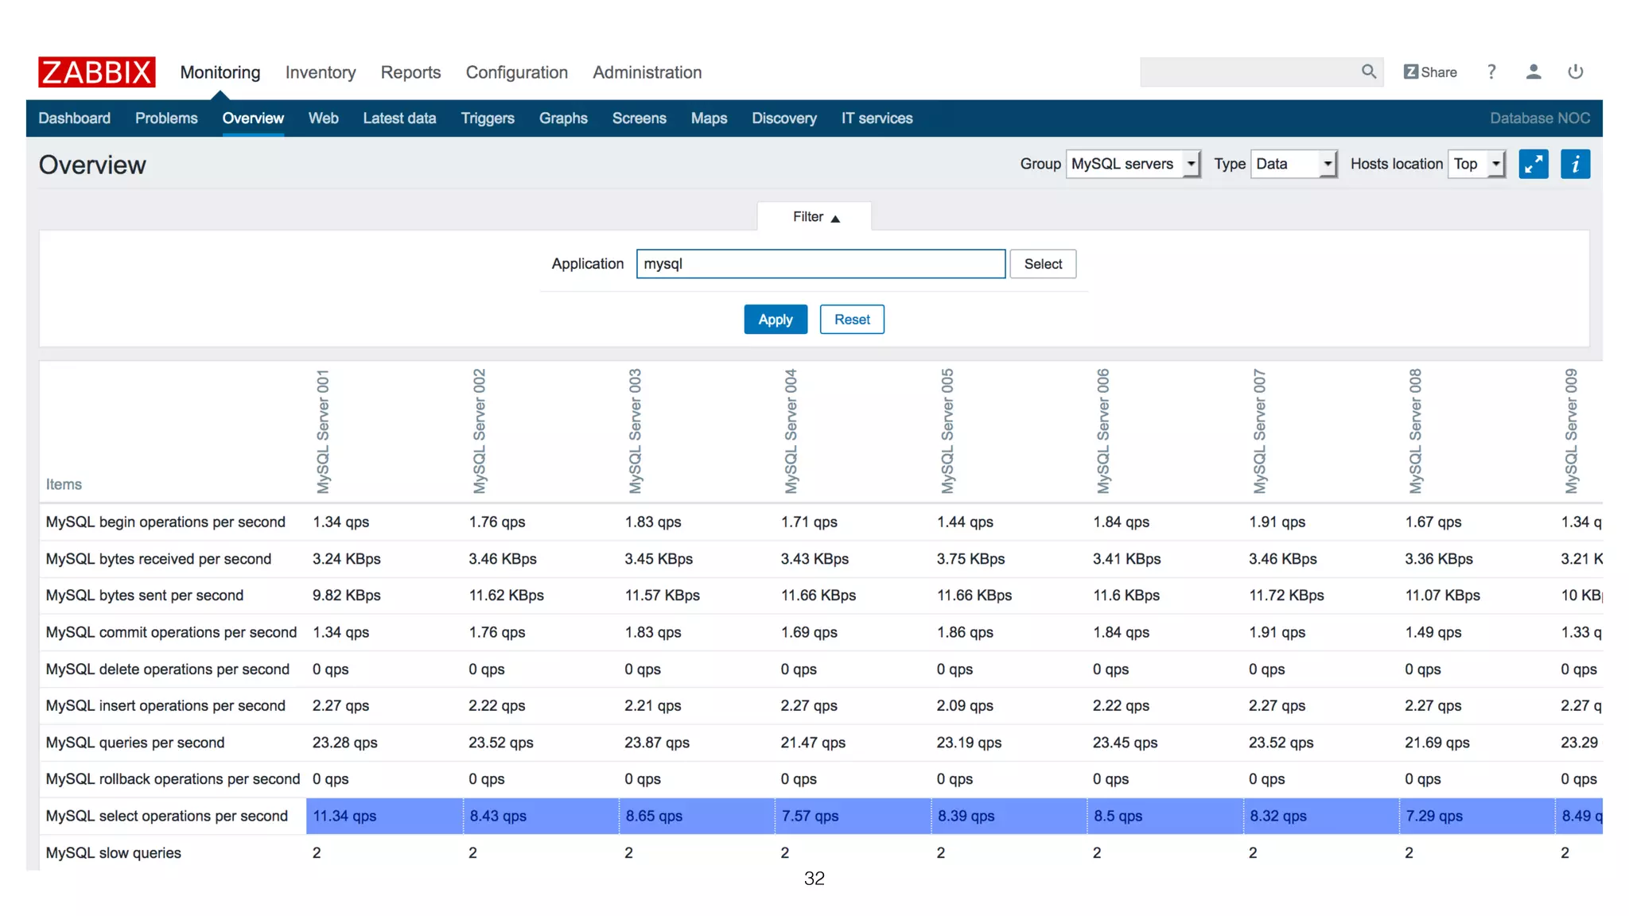Open help via question mark icon
The image size is (1629, 916).
pos(1491,72)
